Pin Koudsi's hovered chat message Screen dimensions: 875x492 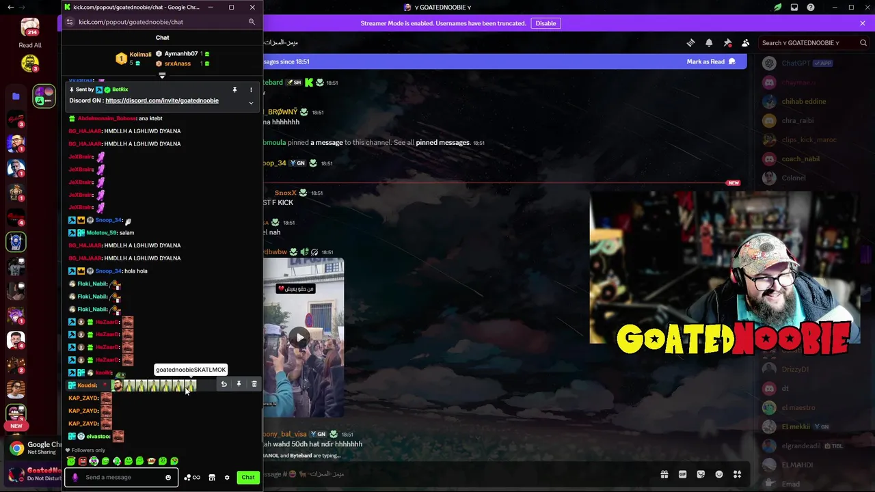pyautogui.click(x=239, y=385)
